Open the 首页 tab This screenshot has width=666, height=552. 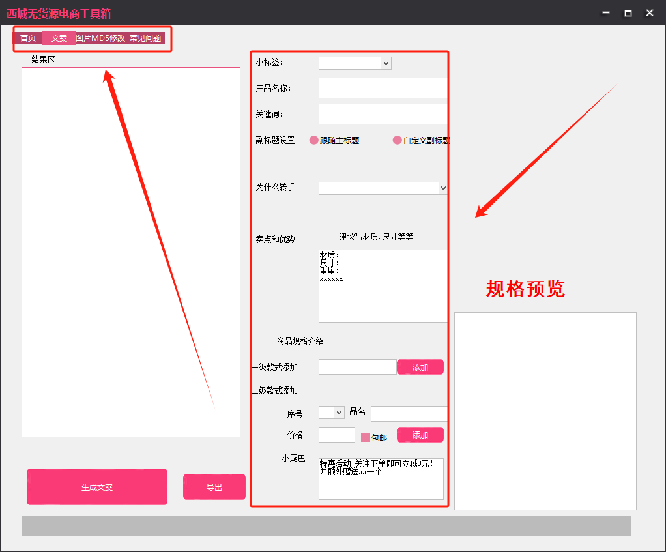tap(28, 38)
